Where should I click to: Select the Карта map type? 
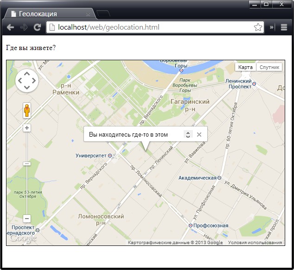[x=245, y=67]
